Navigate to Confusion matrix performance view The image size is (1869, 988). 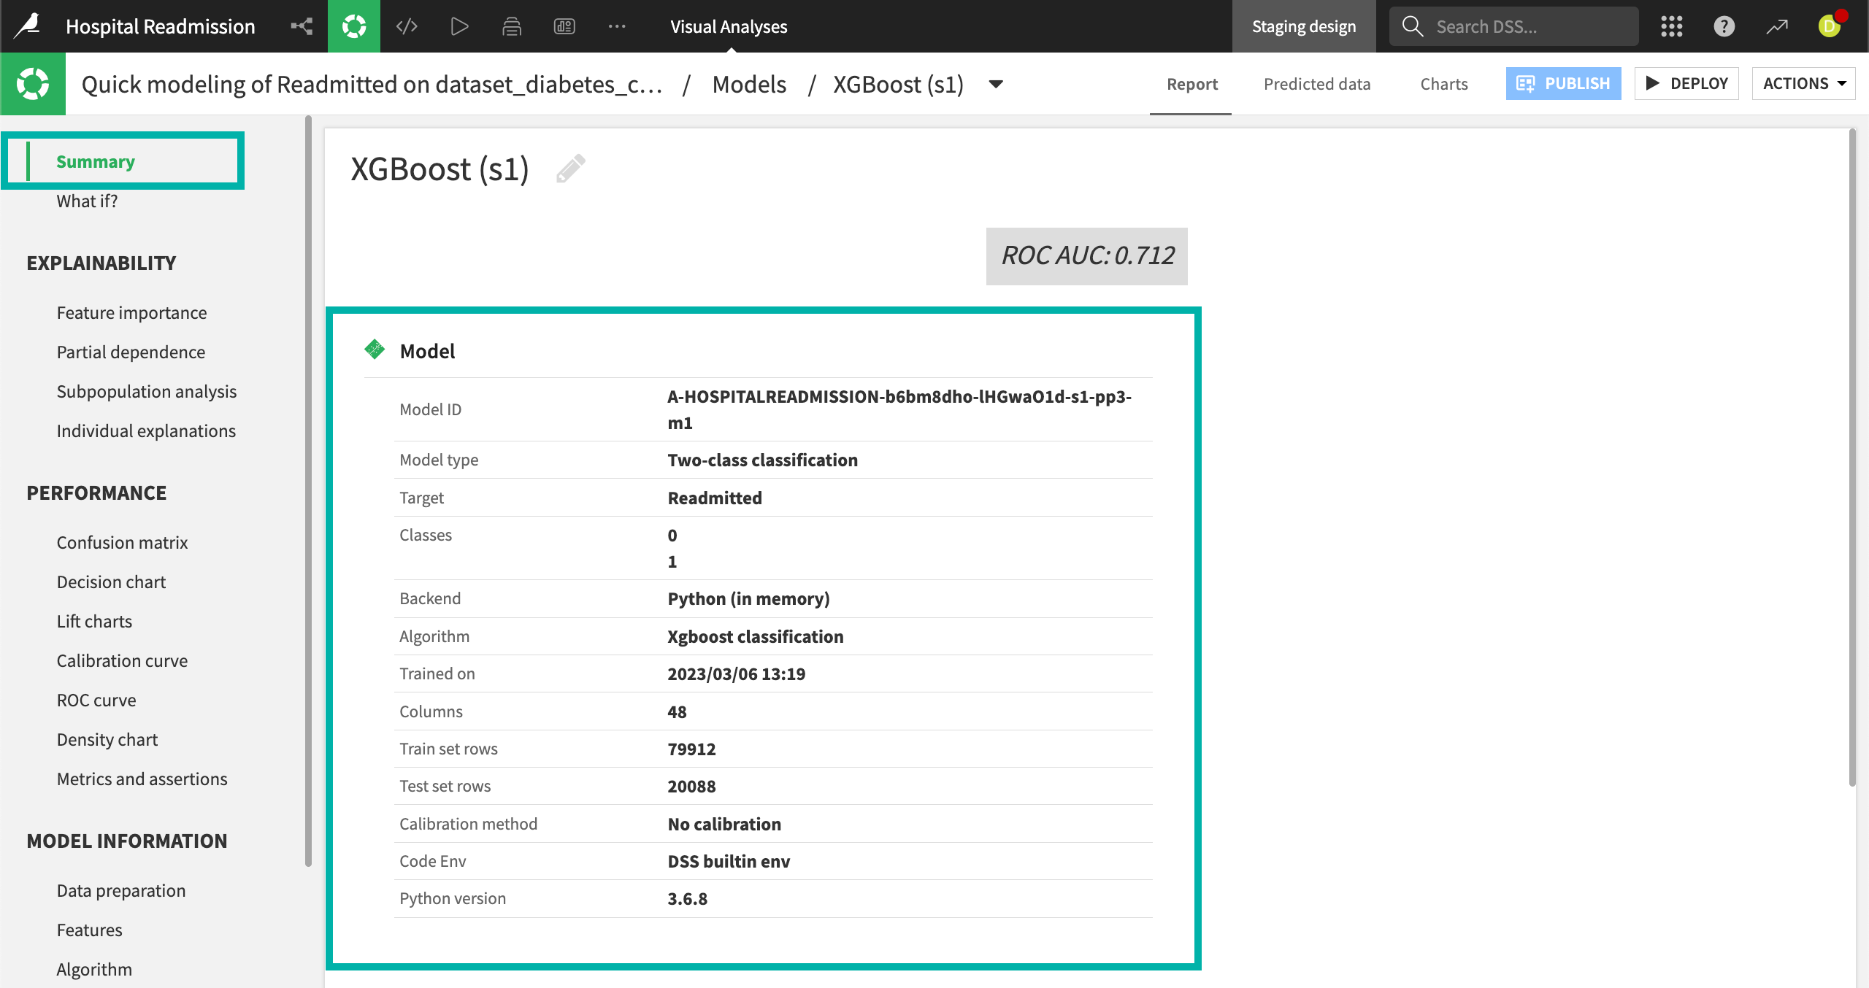[x=123, y=541]
